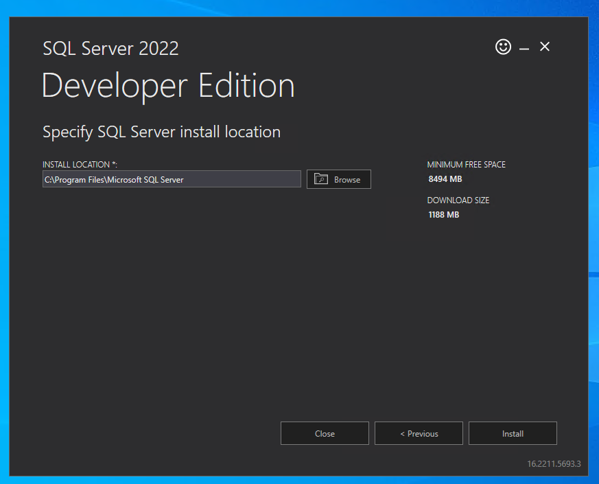Image resolution: width=599 pixels, height=484 pixels.
Task: Click the Developer Edition title
Action: [x=168, y=85]
